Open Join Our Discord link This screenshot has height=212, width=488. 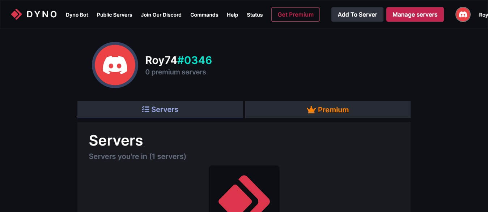(161, 15)
